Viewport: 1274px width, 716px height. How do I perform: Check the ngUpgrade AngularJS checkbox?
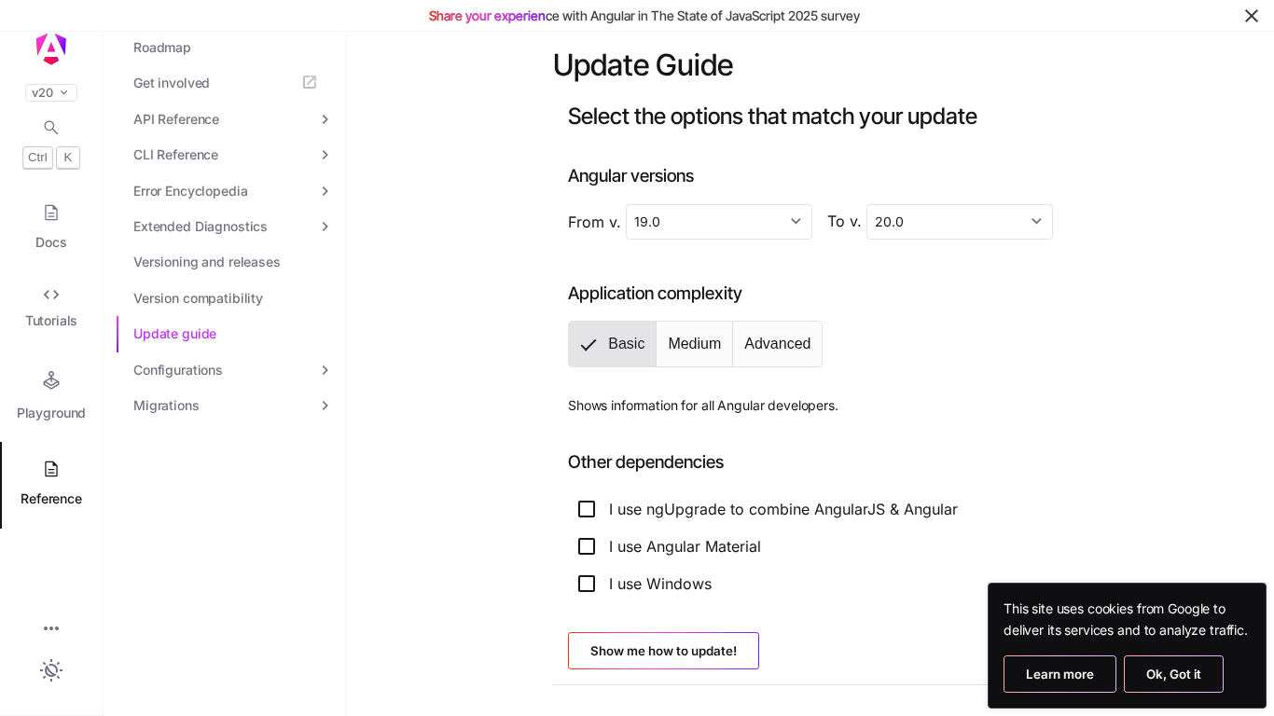tap(587, 509)
